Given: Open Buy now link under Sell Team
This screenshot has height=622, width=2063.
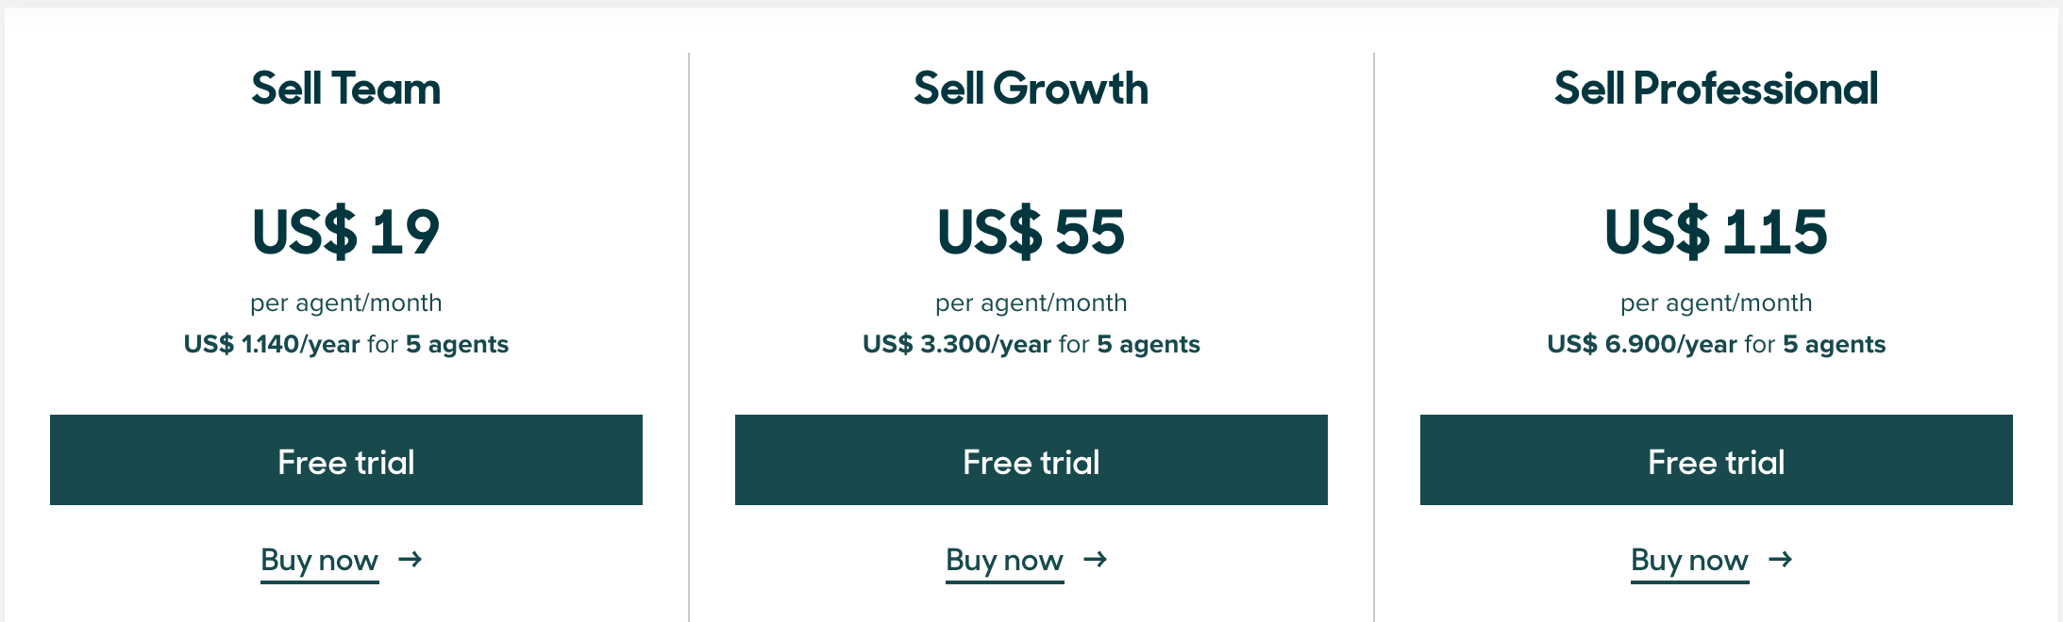Looking at the screenshot, I should 320,561.
